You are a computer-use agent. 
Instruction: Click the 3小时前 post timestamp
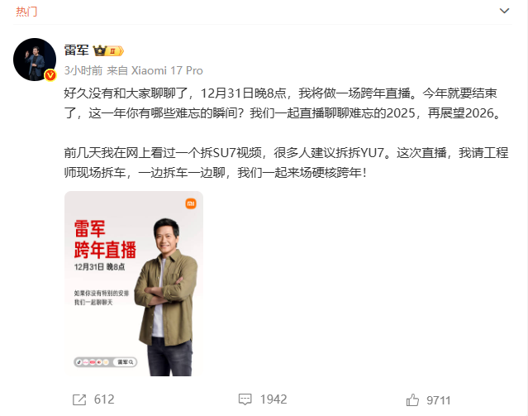coord(83,70)
